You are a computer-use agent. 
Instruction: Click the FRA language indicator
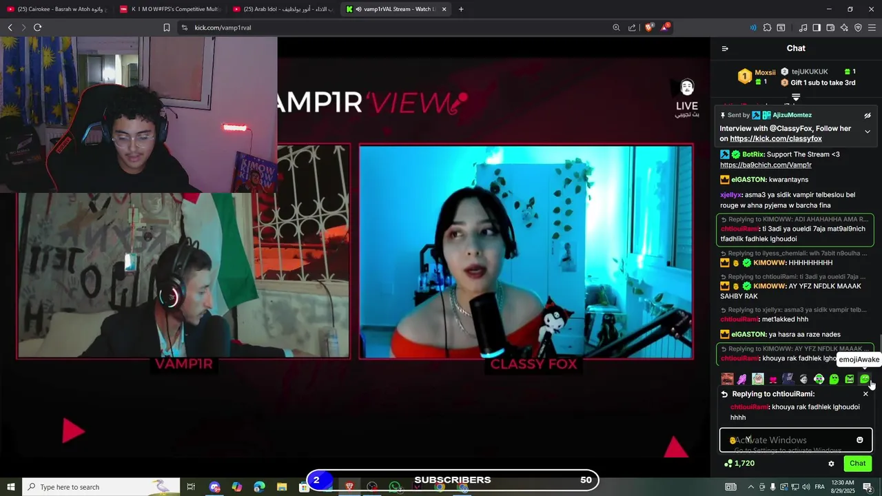pos(820,487)
